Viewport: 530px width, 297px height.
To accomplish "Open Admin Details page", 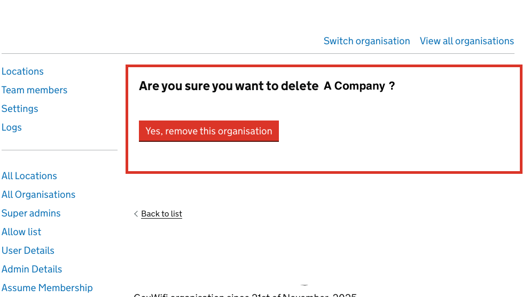I will pyautogui.click(x=32, y=269).
